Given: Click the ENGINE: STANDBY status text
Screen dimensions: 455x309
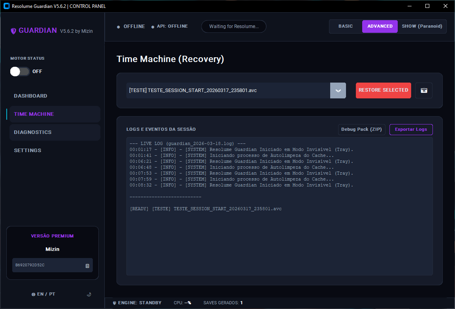Looking at the screenshot, I should (139, 303).
